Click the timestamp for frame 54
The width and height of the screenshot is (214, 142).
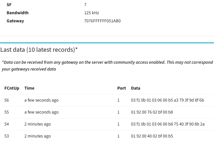click(x=37, y=124)
